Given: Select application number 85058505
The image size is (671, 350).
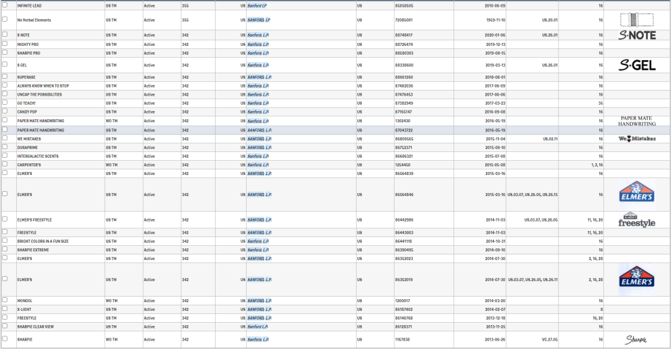Looking at the screenshot, I should point(404,6).
